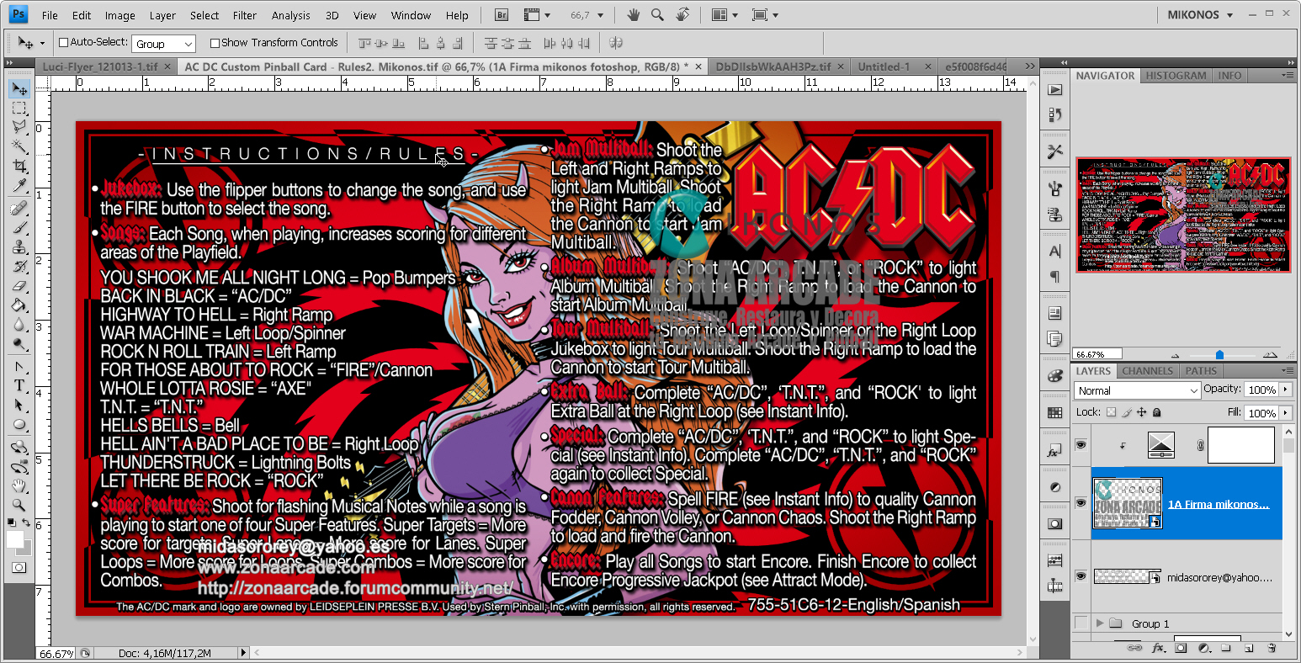Hide the midasororey@yahoo layer
Screen dimensions: 1301x663
coord(1081,578)
